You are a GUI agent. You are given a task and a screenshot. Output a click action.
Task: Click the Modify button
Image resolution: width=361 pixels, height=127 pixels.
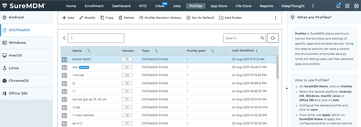87,18
